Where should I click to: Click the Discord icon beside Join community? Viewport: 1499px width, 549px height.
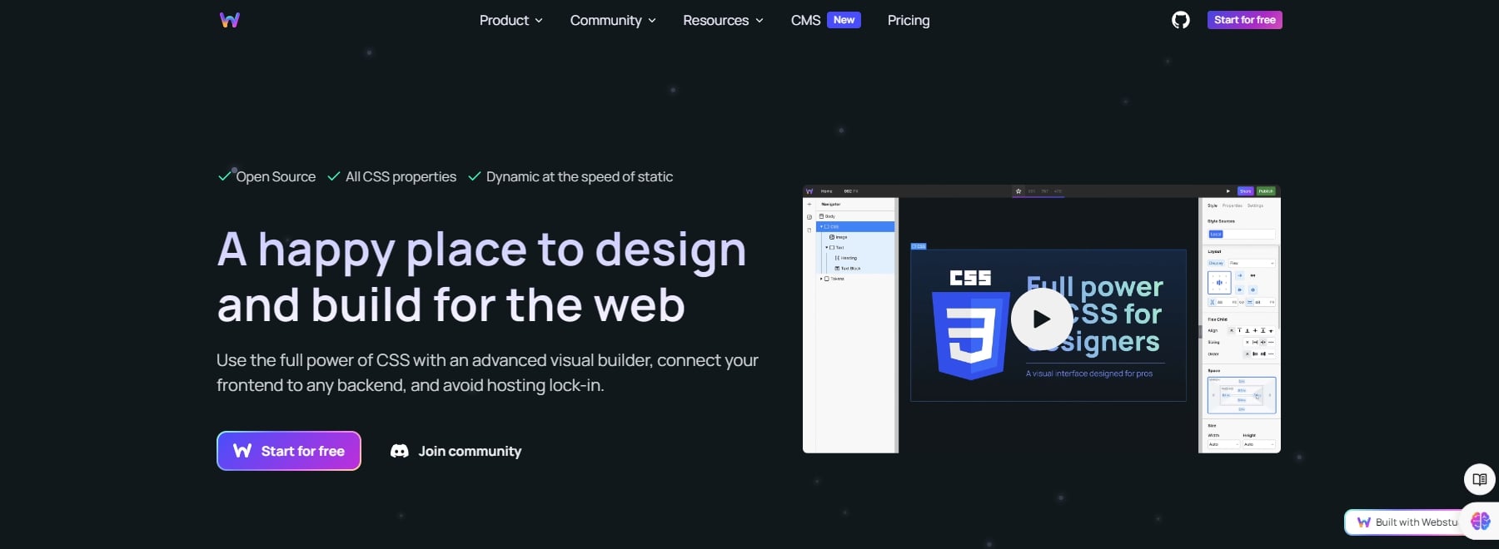[400, 451]
